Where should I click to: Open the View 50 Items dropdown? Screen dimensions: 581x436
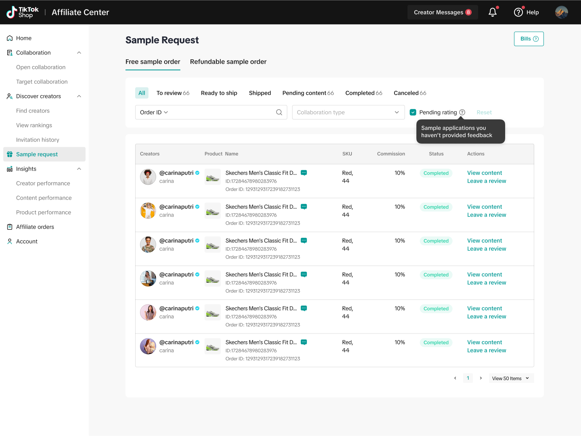(x=511, y=378)
